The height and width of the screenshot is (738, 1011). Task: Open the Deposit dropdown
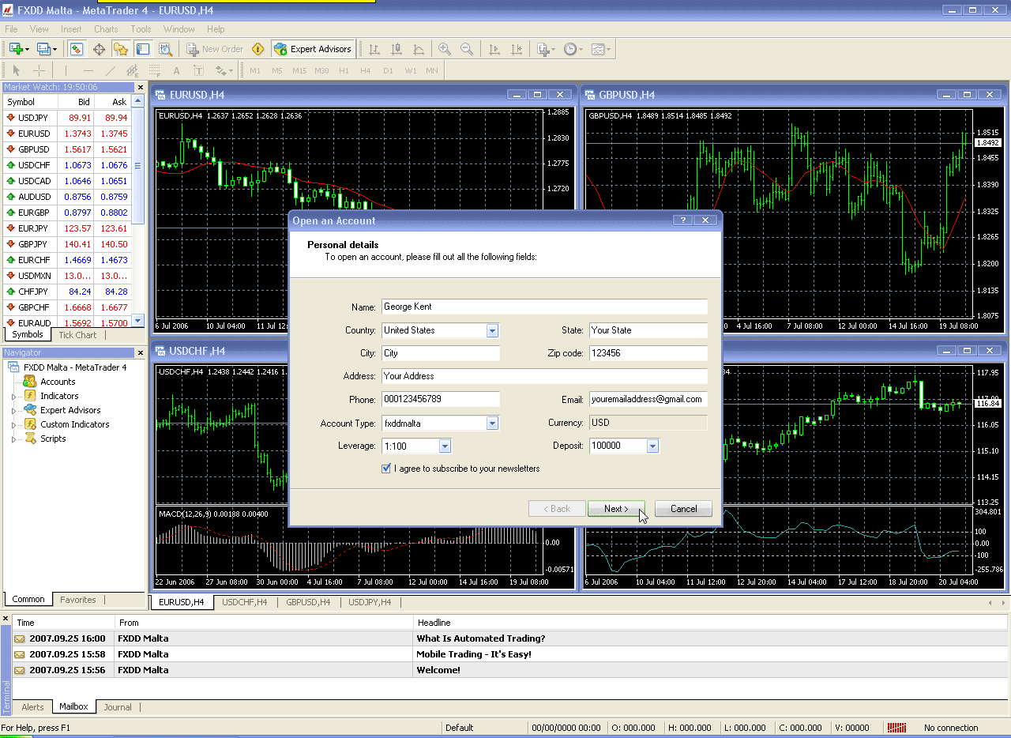652,446
